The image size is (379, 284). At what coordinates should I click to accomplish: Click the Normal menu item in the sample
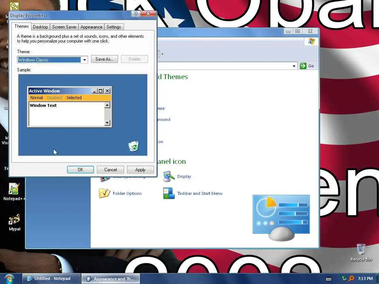click(37, 98)
